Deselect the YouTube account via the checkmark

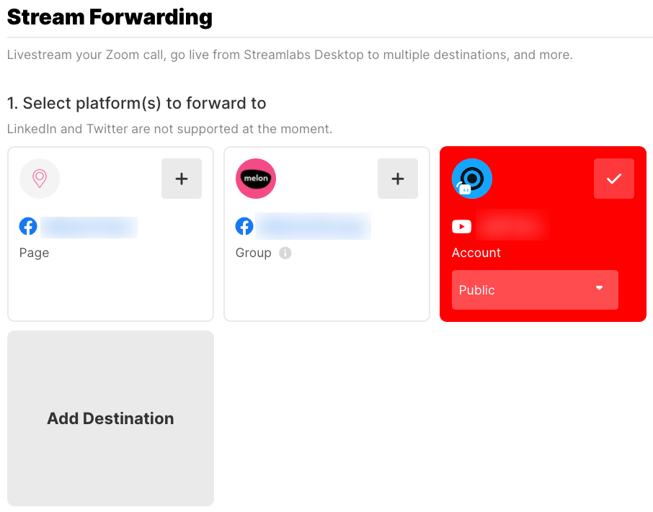[613, 179]
